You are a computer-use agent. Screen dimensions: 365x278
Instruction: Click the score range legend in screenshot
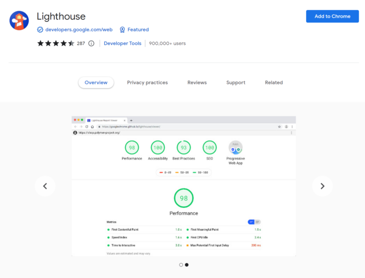tap(184, 172)
